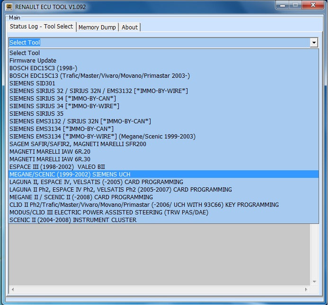Pick SIEMENS SID301 in tool list
The width and height of the screenshot is (329, 305).
pos(32,83)
